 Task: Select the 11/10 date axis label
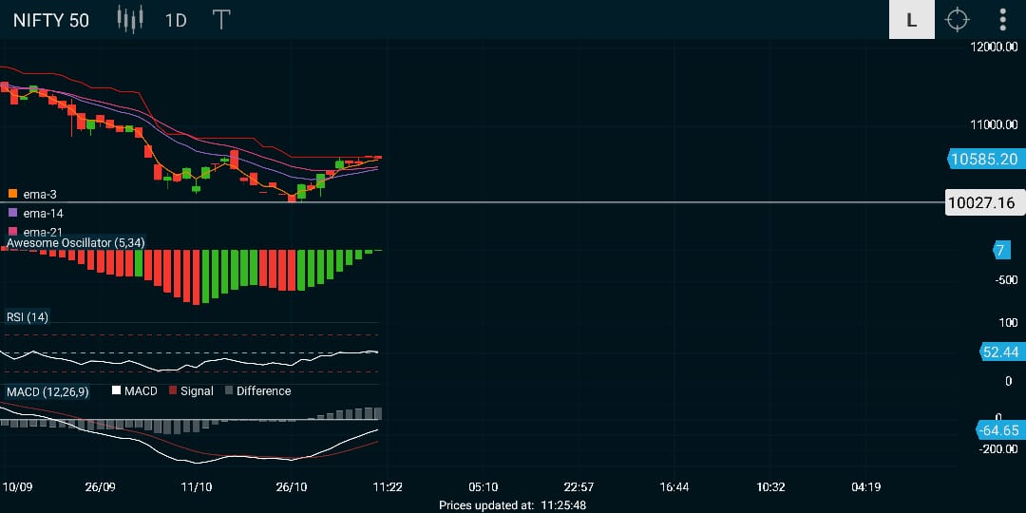(197, 486)
